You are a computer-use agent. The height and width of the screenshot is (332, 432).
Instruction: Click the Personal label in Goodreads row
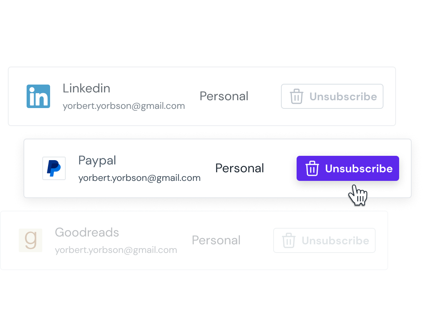click(216, 240)
